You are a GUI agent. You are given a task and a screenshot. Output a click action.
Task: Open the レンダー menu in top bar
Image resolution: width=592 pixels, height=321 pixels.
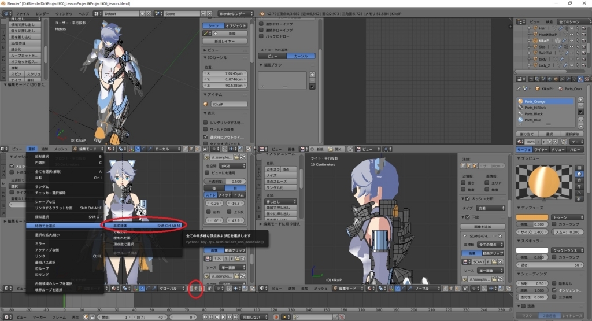pos(42,14)
